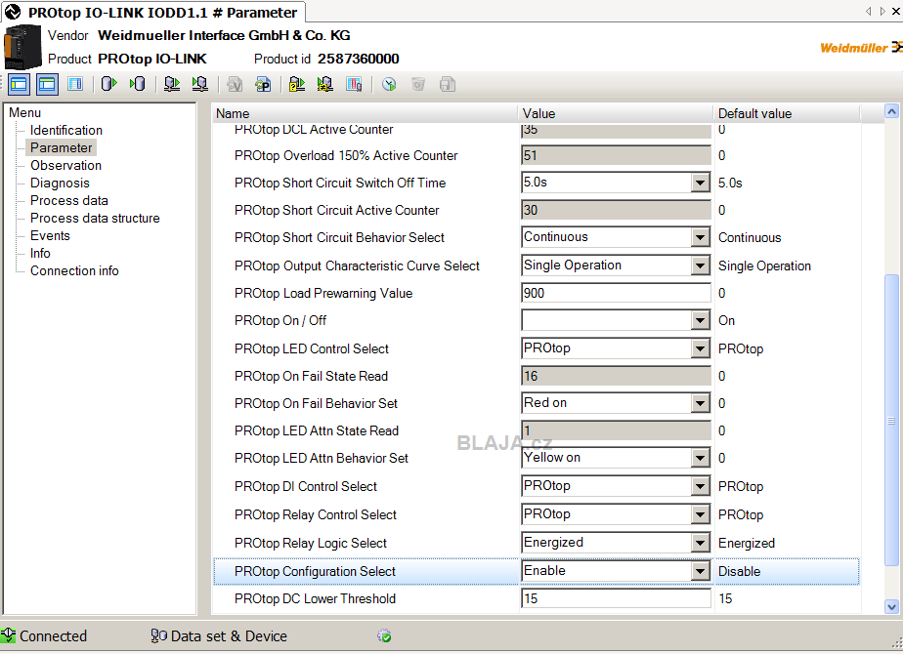Image resolution: width=903 pixels, height=654 pixels.
Task: Open PROtop Relay Control Select dropdown
Action: pos(700,514)
